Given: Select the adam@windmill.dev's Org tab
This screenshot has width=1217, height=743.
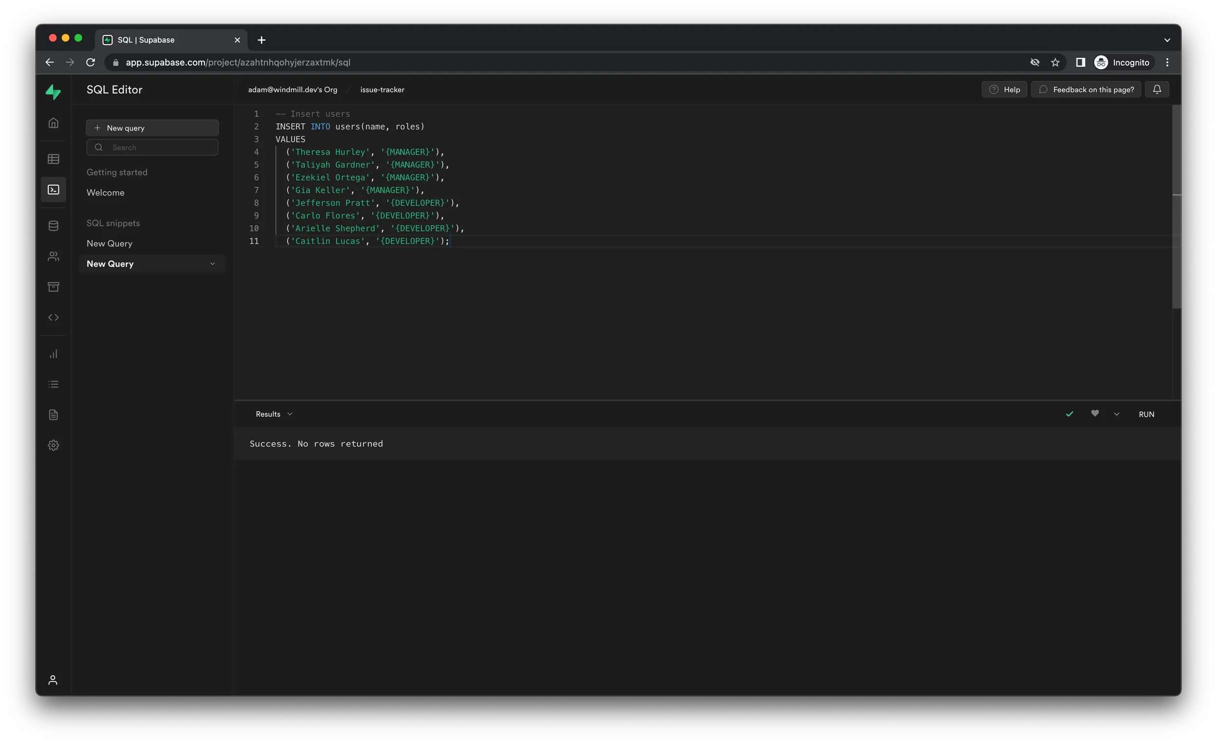Looking at the screenshot, I should point(292,89).
